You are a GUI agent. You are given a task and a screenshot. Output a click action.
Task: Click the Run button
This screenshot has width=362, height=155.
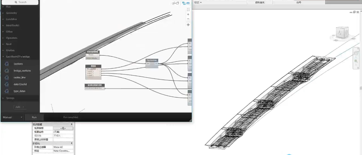(34, 117)
